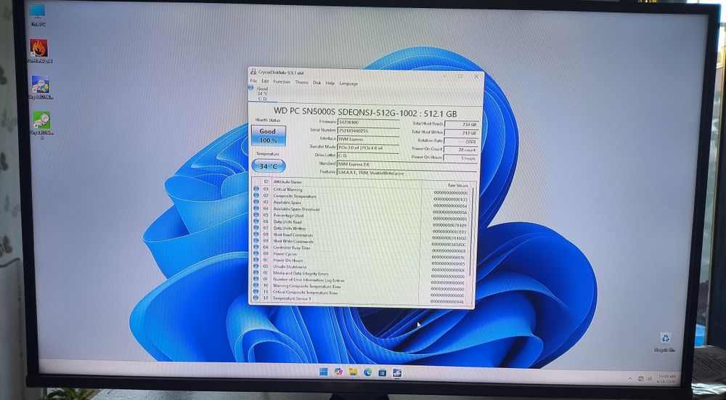The image size is (726, 400).
Task: Open the Recycle Bin on desktop
Action: [665, 342]
